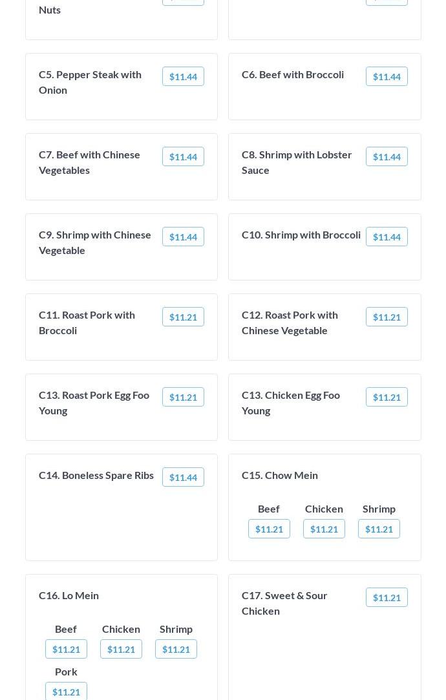The width and height of the screenshot is (446, 700).
Task: Add C7 Beef with Chinese Vegetables price
Action: 183,156
